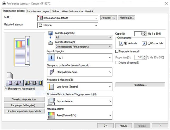Open the Qualità tab
170x130 pixels.
point(89,11)
